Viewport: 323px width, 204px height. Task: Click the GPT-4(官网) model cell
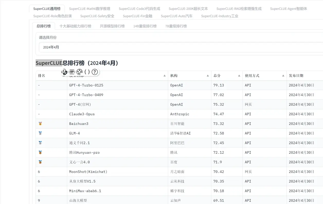point(118,104)
